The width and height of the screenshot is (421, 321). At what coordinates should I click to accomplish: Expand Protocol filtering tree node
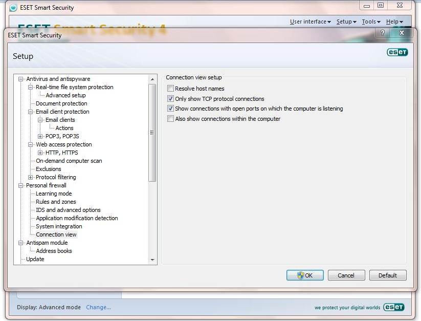tap(30, 177)
